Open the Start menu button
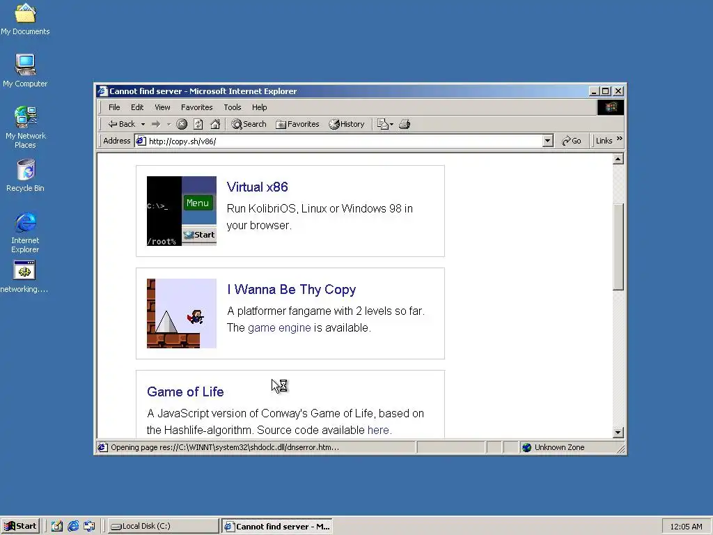 tap(20, 527)
